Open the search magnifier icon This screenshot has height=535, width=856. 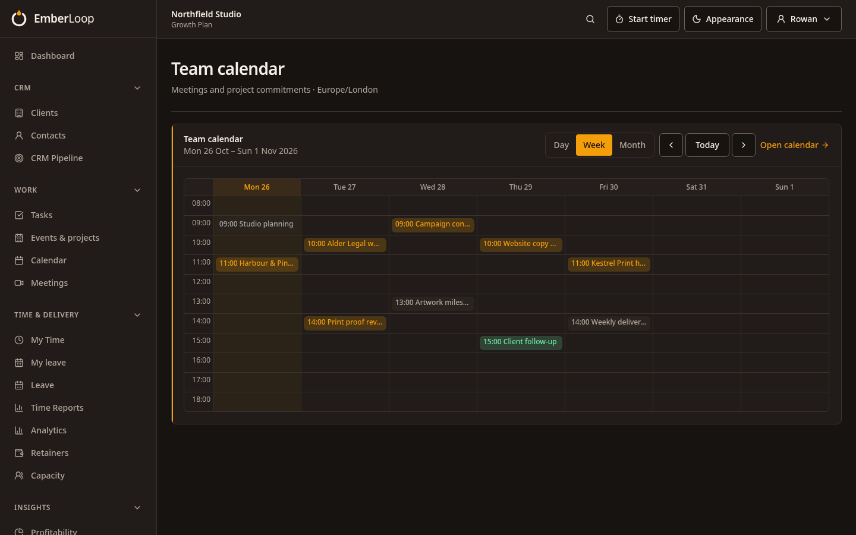pos(590,19)
